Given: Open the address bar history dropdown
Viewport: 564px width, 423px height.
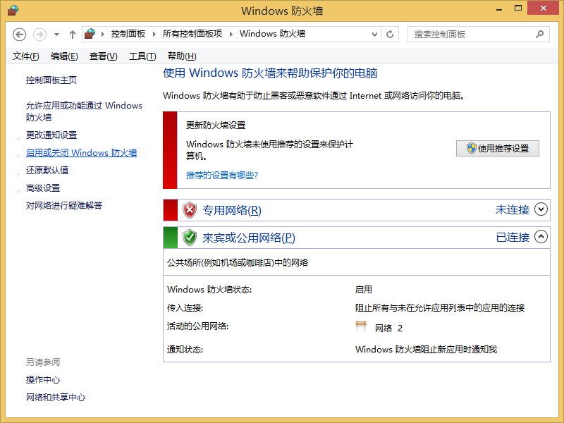Looking at the screenshot, I should [x=374, y=34].
